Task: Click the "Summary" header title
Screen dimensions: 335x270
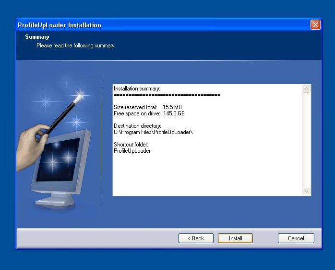Action: (x=37, y=37)
